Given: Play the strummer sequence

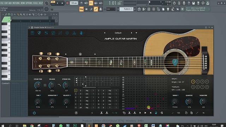Looking at the screenshot, I should pyautogui.click(x=145, y=113).
